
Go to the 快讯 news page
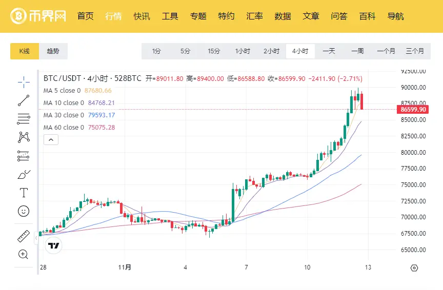(142, 16)
